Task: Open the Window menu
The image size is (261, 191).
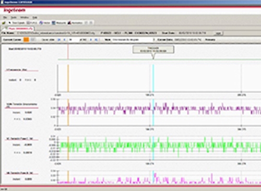Action: 25,17
